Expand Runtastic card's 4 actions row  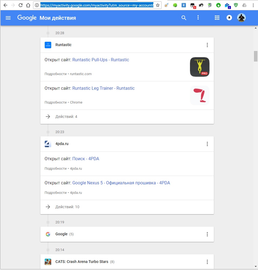[66, 117]
